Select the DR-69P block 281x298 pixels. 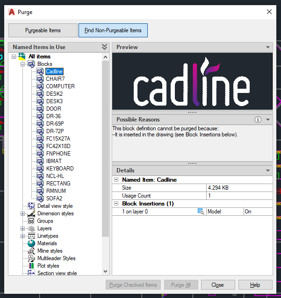(55, 124)
